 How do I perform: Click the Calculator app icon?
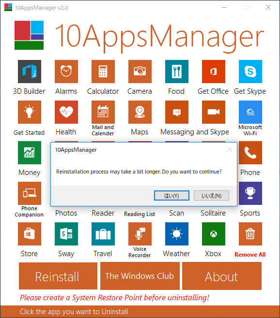point(103,72)
